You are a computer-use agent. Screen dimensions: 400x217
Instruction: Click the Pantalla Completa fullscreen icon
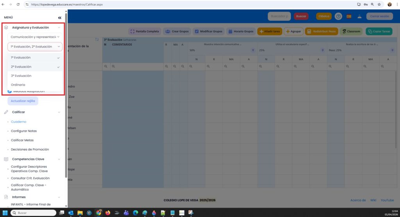click(x=132, y=31)
